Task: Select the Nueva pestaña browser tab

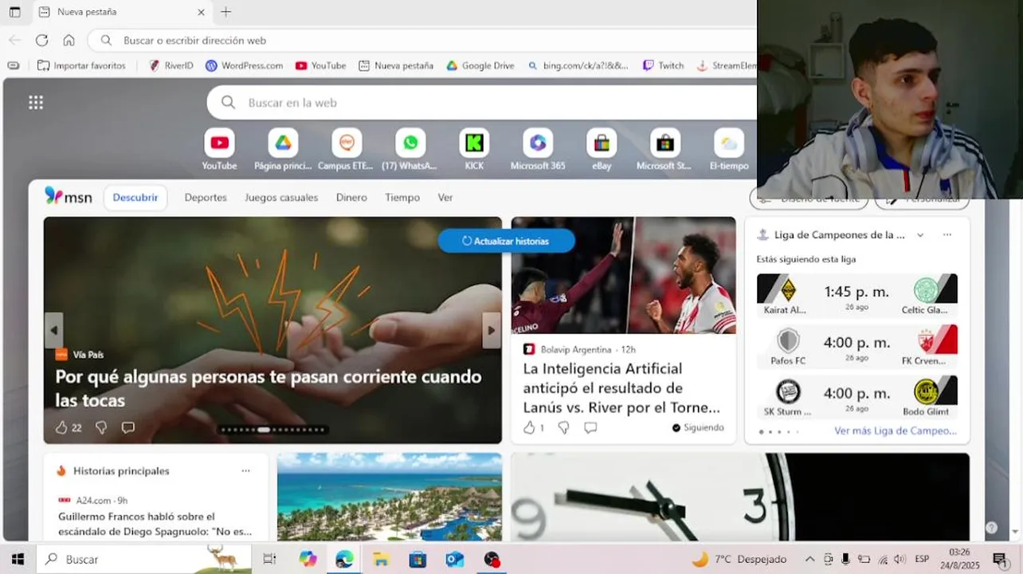Action: [x=120, y=12]
